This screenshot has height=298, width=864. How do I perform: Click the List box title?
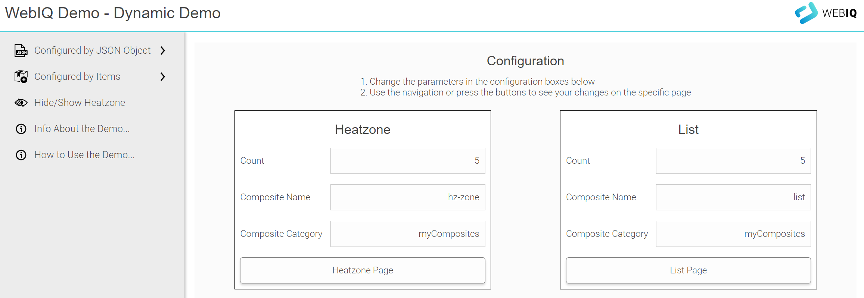pyautogui.click(x=688, y=129)
